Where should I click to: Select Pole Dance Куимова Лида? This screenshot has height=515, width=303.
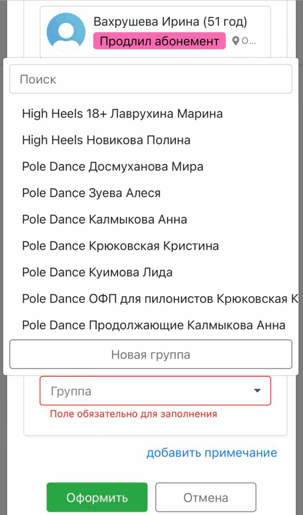click(x=97, y=273)
